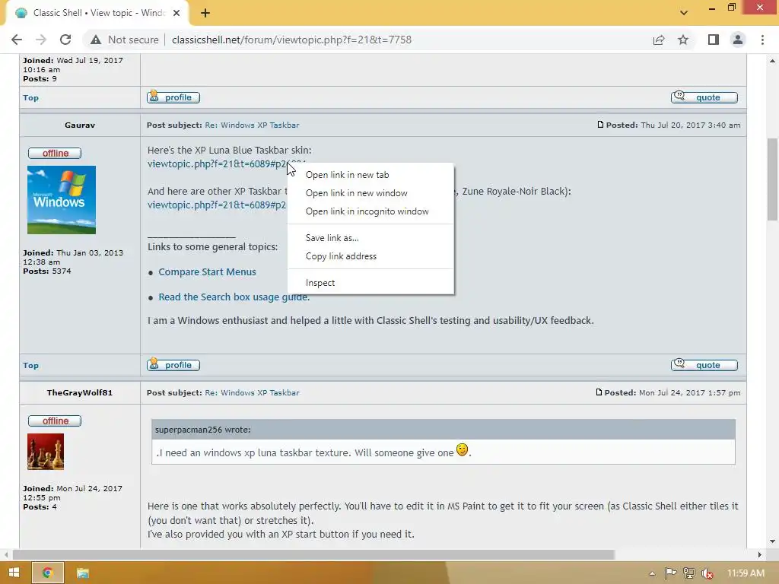The width and height of the screenshot is (779, 584).
Task: Click the wink smiley in the quote
Action: click(x=462, y=450)
